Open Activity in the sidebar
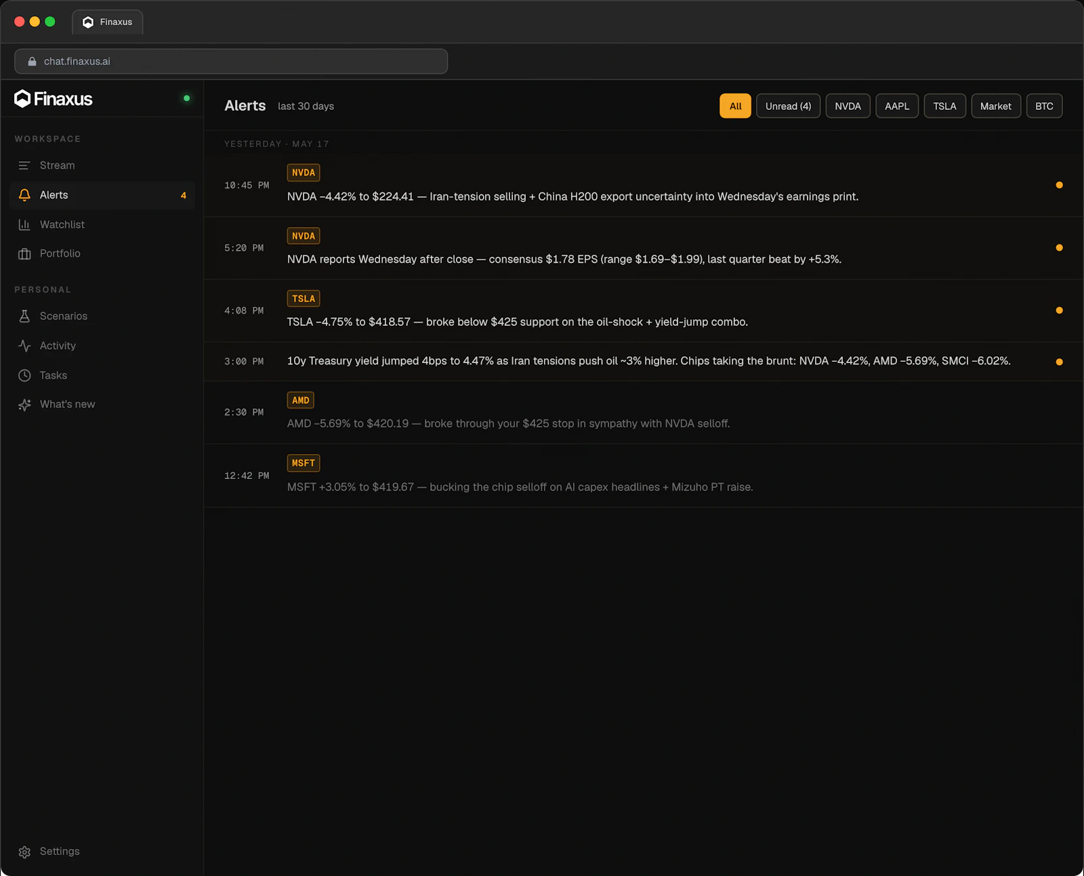The width and height of the screenshot is (1084, 876). tap(102, 346)
